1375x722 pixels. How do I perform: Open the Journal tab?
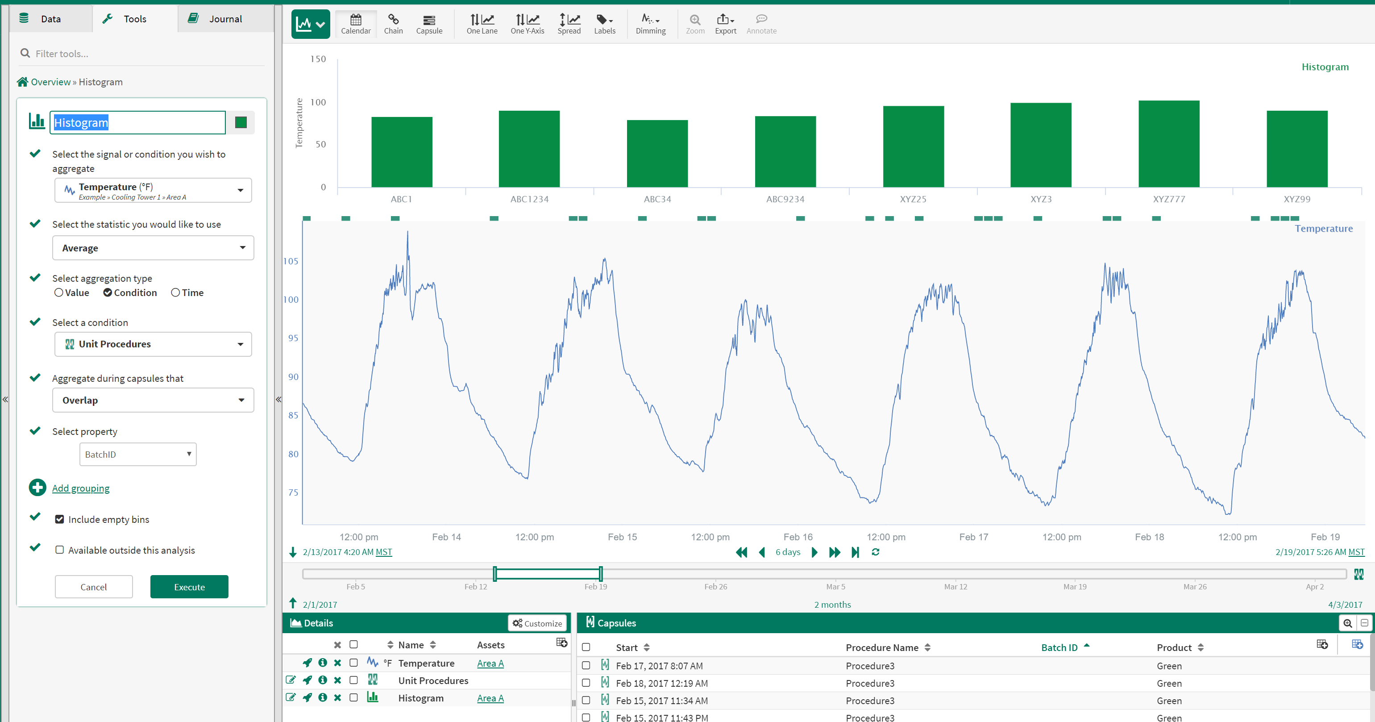tap(225, 19)
